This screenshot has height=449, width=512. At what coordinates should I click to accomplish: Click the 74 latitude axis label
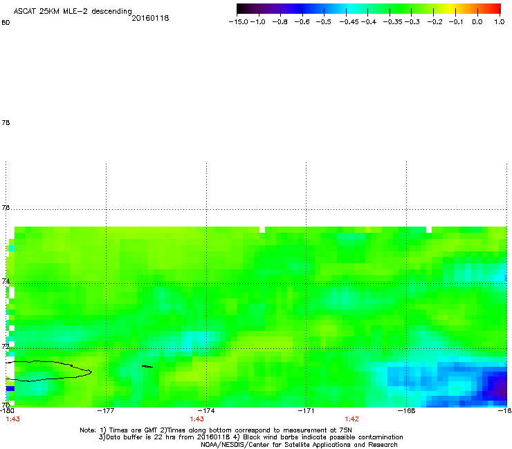point(6,281)
